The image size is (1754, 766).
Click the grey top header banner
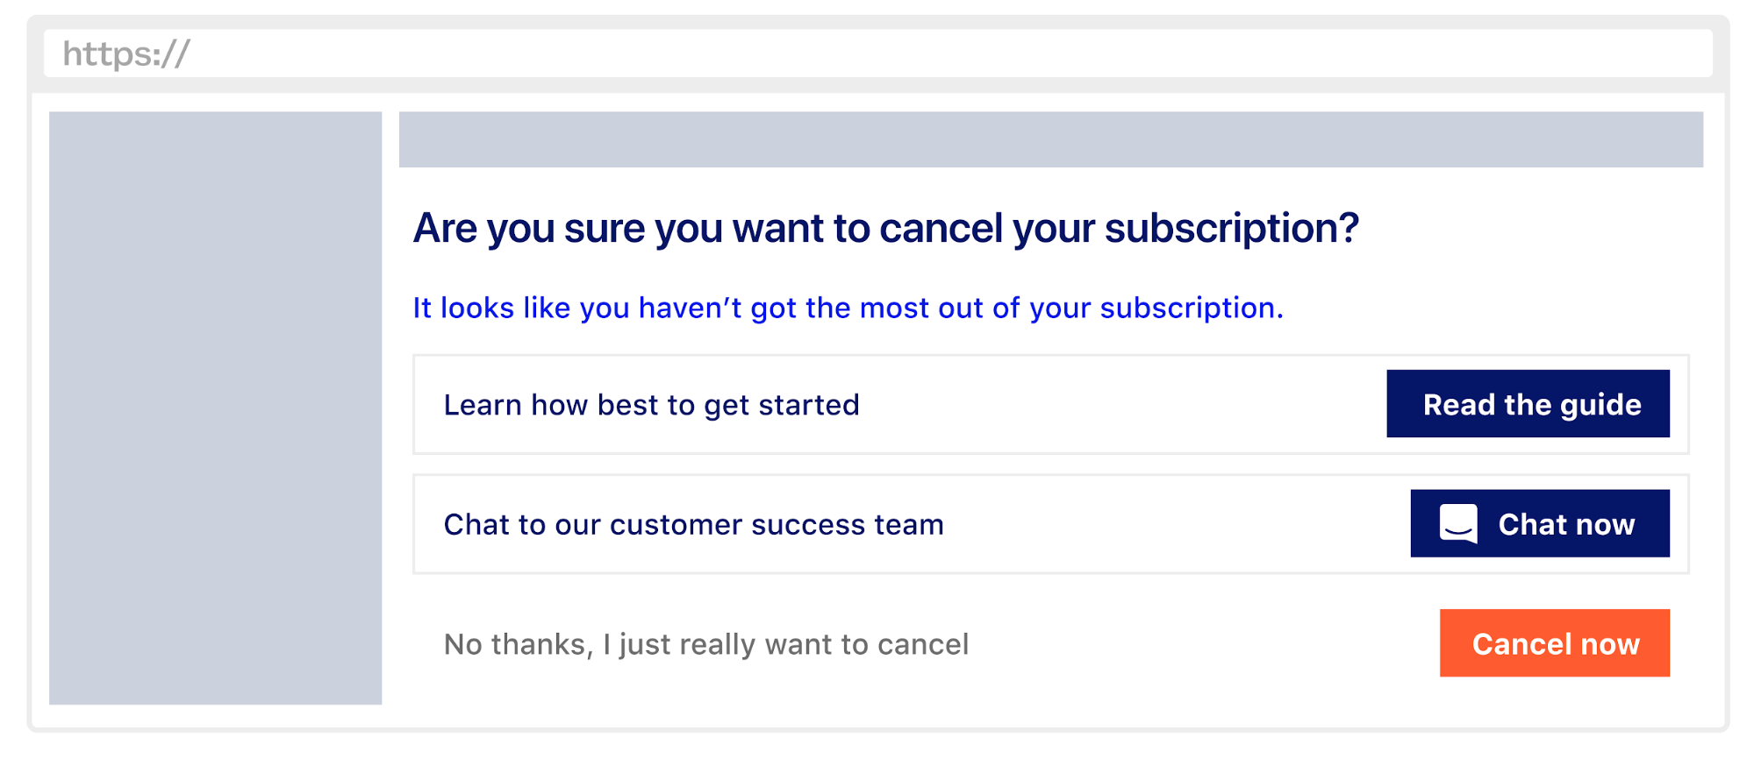point(1050,139)
